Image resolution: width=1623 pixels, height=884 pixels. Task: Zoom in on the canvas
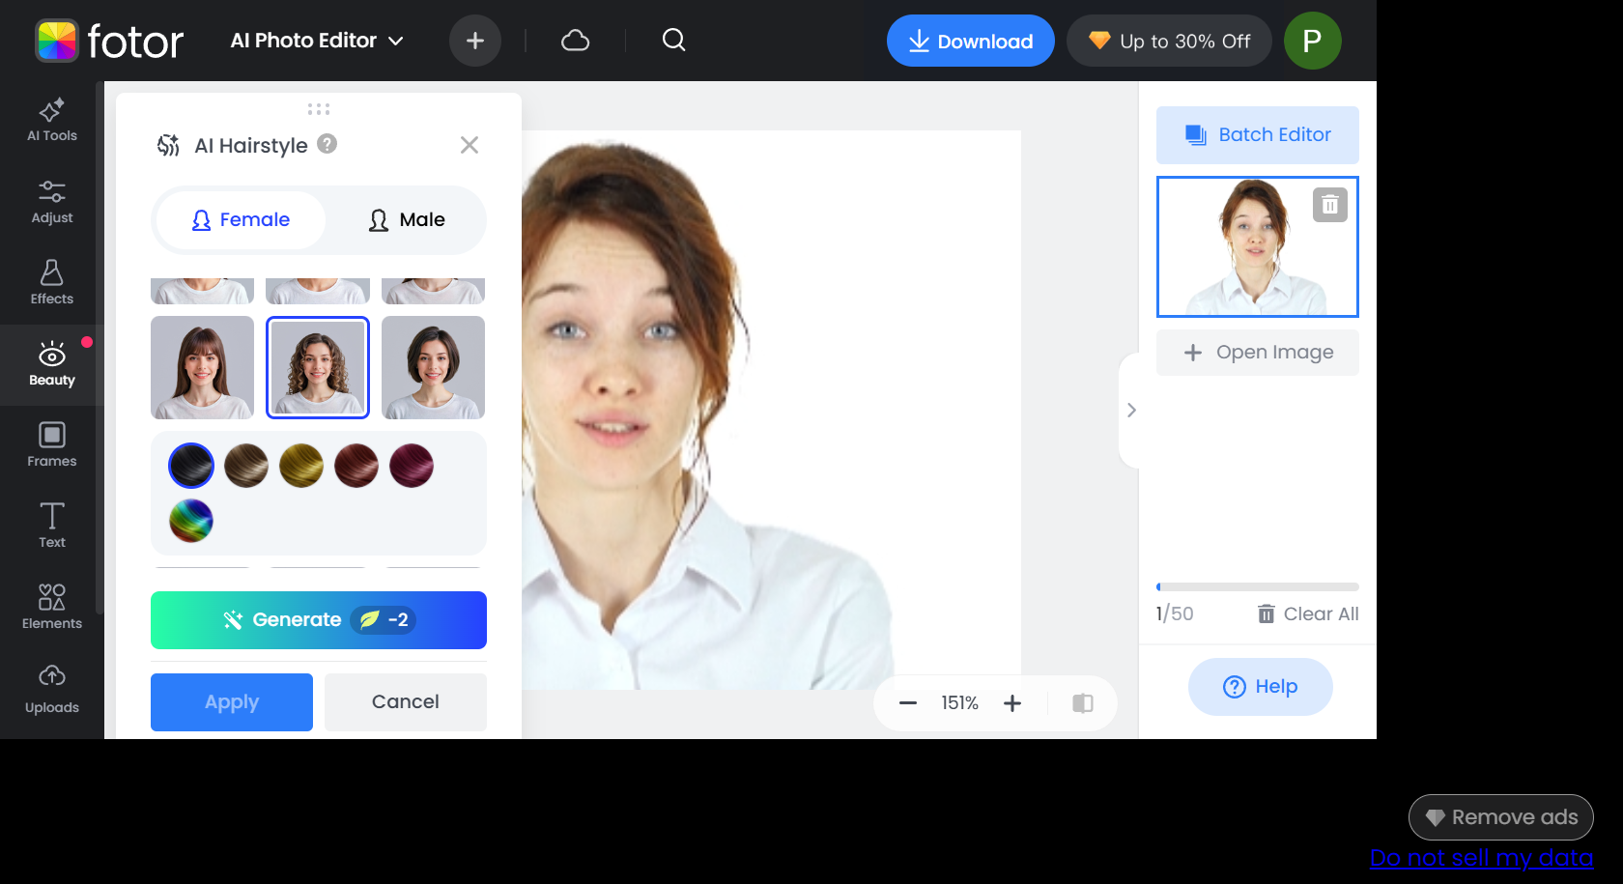[1012, 703]
